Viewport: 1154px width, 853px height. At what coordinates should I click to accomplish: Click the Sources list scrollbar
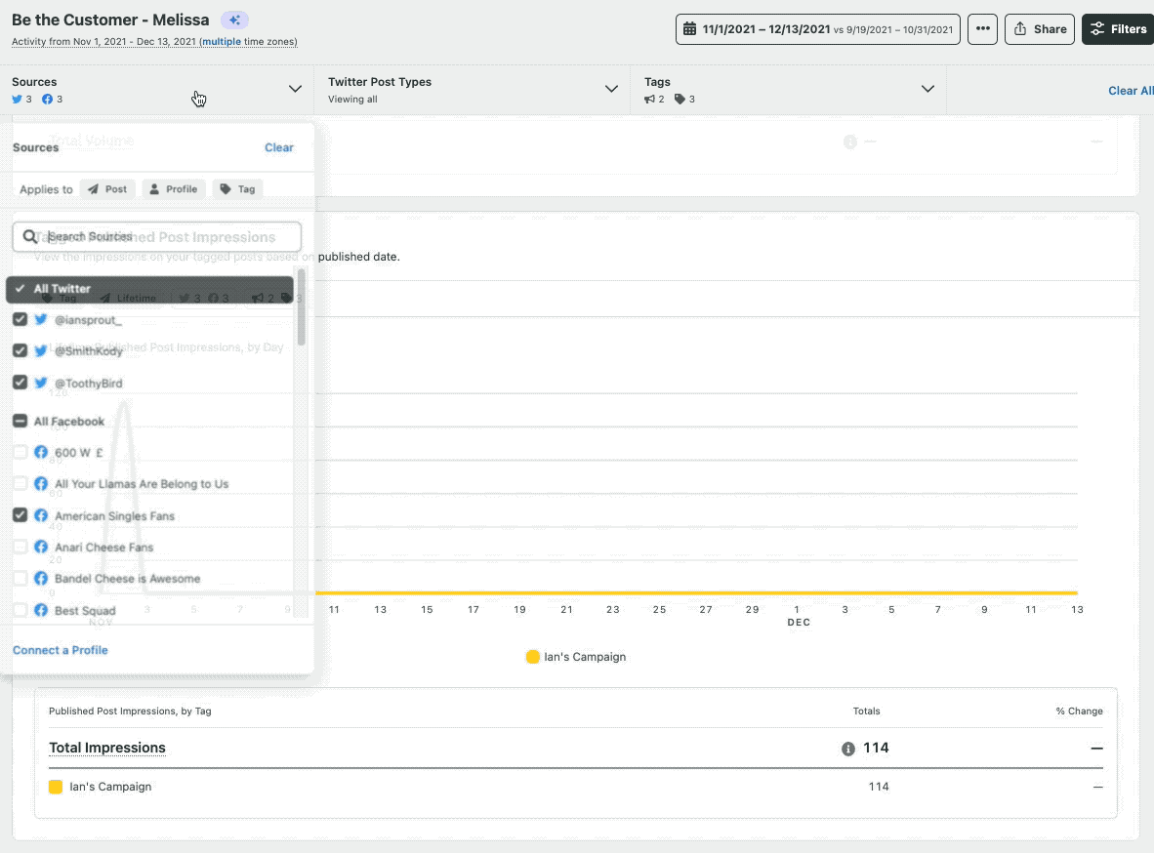click(301, 307)
